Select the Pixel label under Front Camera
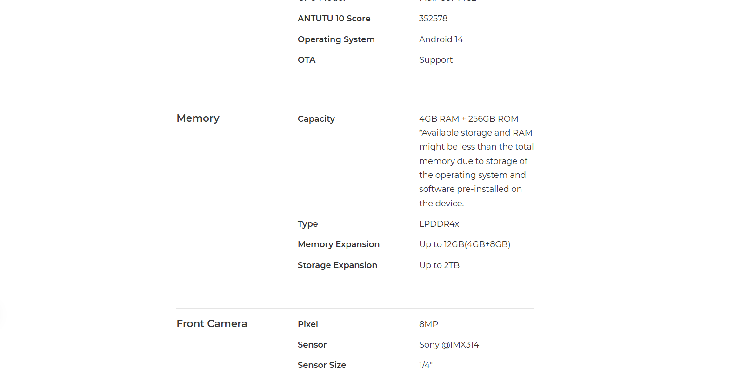 [308, 324]
